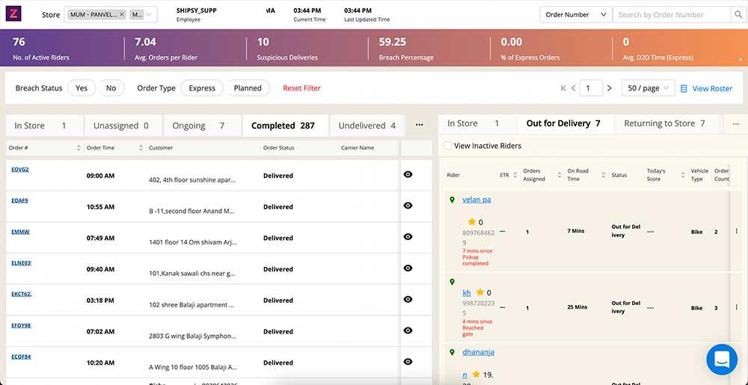Click location pin for rider dhananja
Image resolution: width=748 pixels, height=385 pixels.
(x=453, y=352)
